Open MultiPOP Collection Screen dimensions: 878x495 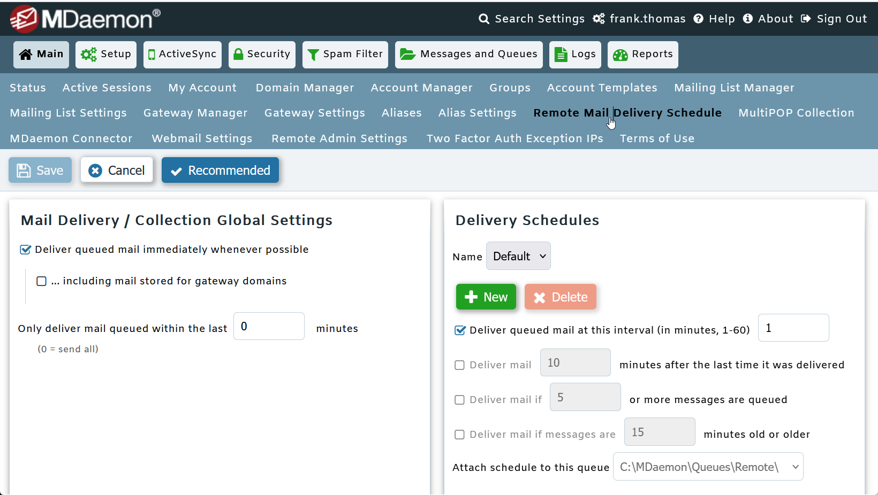[797, 113]
